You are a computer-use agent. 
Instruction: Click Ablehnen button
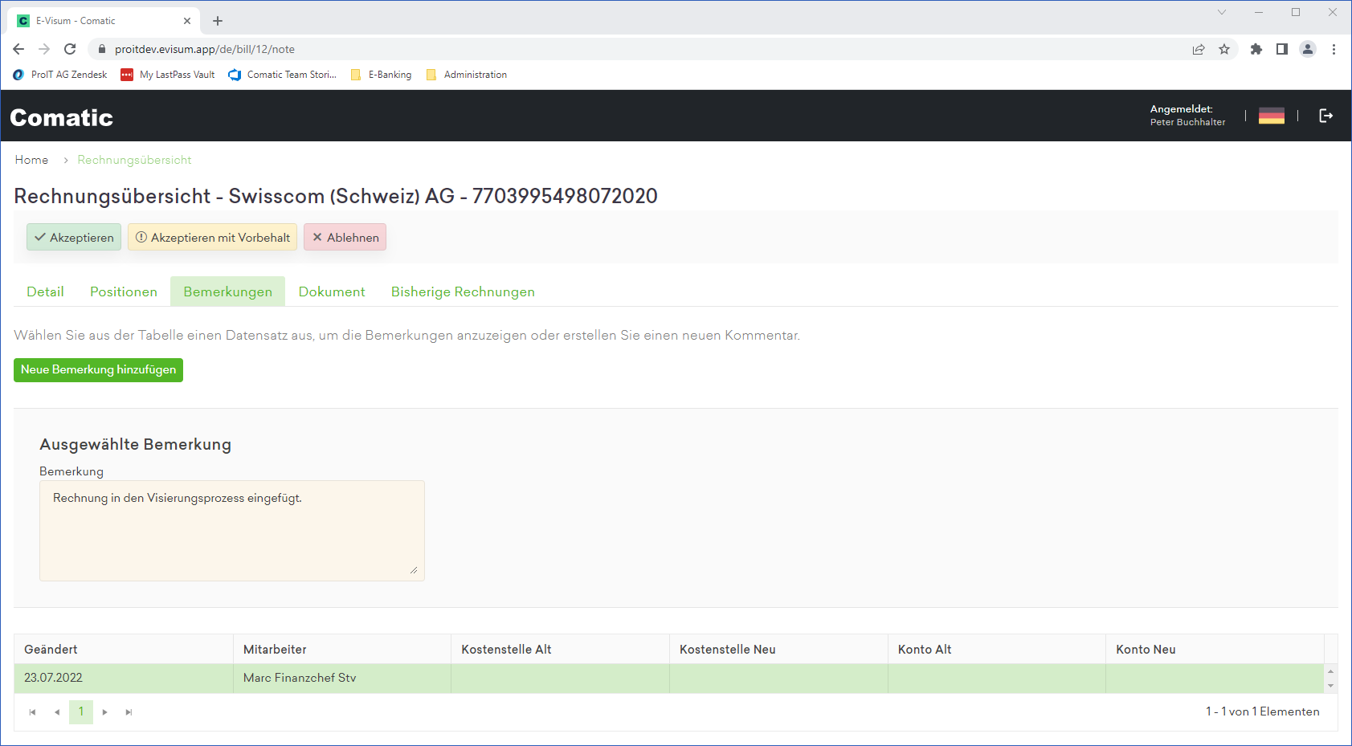345,237
